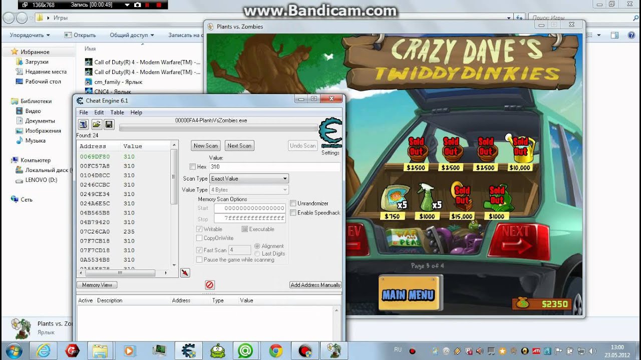641x360 pixels.
Task: Click the Next Scan button
Action: [x=239, y=145]
